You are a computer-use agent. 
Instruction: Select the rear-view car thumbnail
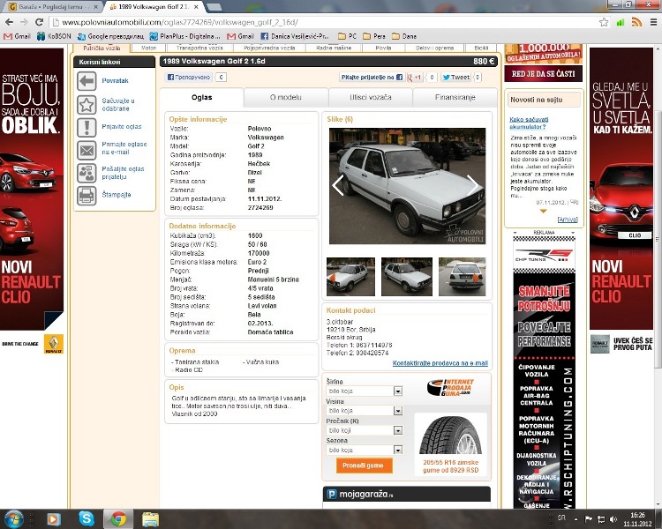[x=462, y=277]
